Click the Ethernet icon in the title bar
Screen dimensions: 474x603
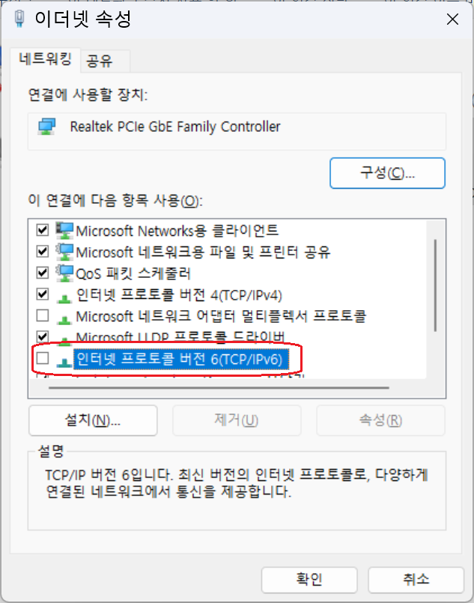click(19, 19)
